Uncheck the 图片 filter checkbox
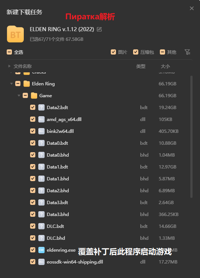 click(113, 52)
